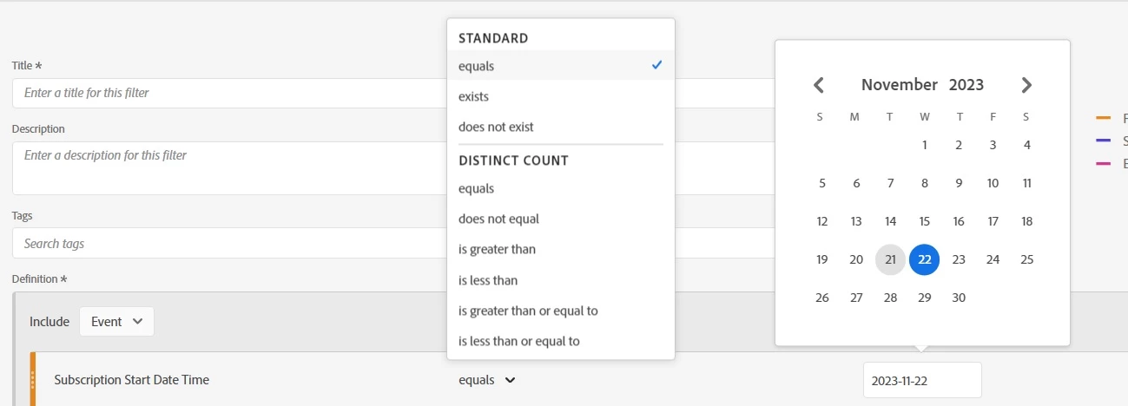Open the equals operator dropdown chevron
The height and width of the screenshot is (406, 1128).
[510, 380]
